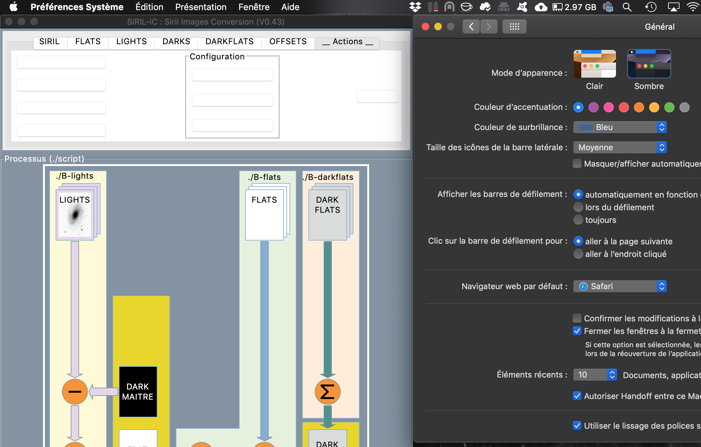Open the Présentation menu
The image size is (701, 447).
201,7
